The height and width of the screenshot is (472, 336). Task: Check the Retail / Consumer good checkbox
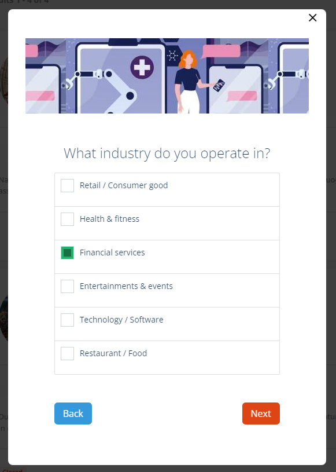pos(67,185)
